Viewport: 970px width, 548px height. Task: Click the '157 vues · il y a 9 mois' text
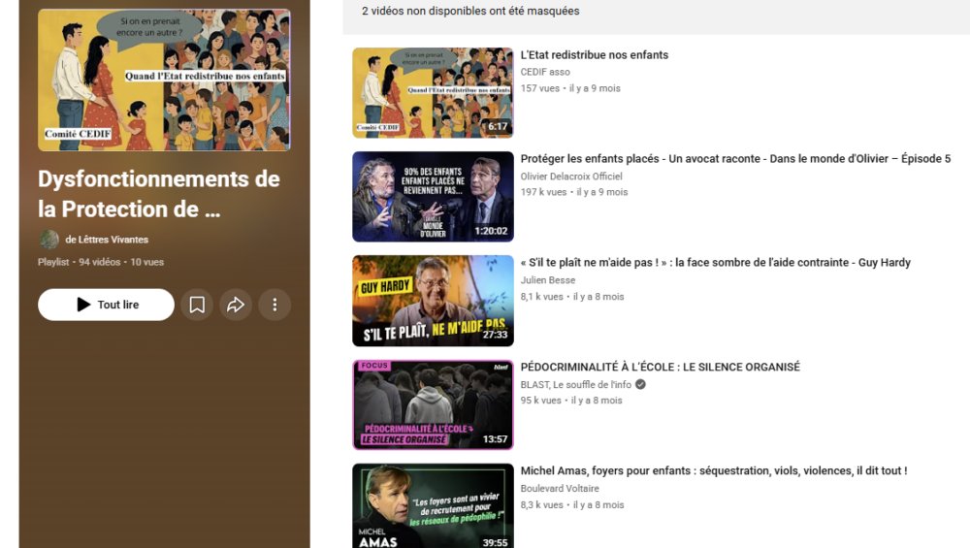click(x=570, y=88)
